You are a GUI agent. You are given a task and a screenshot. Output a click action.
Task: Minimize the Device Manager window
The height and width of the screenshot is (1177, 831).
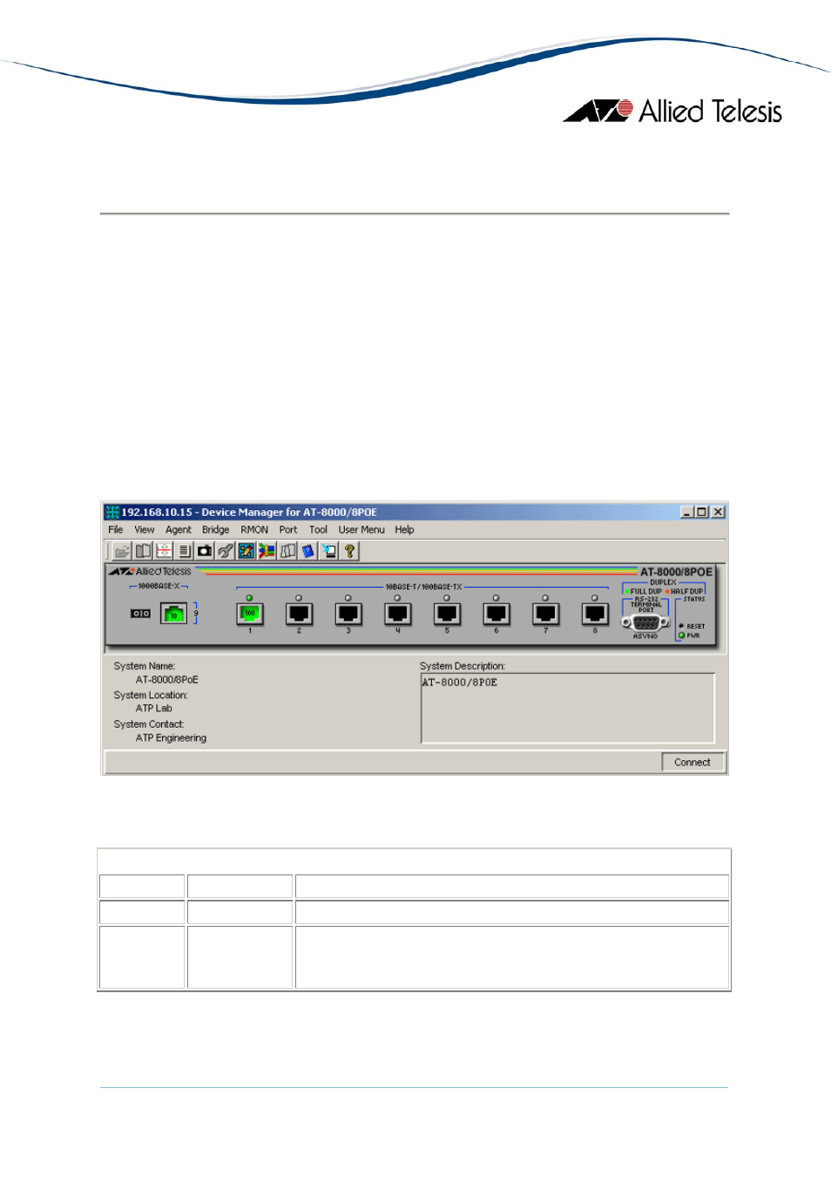pos(687,512)
